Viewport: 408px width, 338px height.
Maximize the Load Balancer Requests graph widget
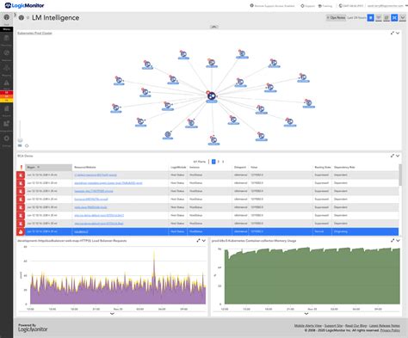point(198,241)
